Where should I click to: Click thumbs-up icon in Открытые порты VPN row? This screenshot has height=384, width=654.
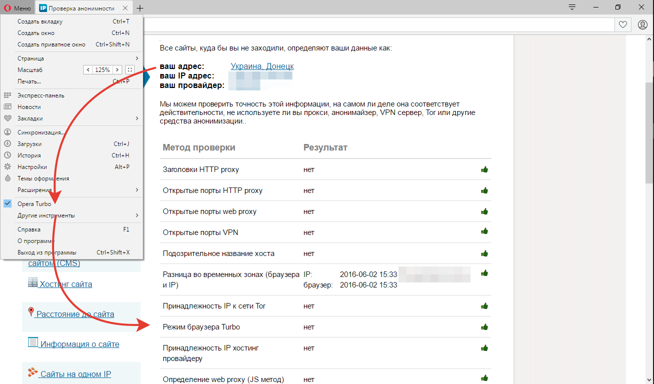tap(484, 232)
